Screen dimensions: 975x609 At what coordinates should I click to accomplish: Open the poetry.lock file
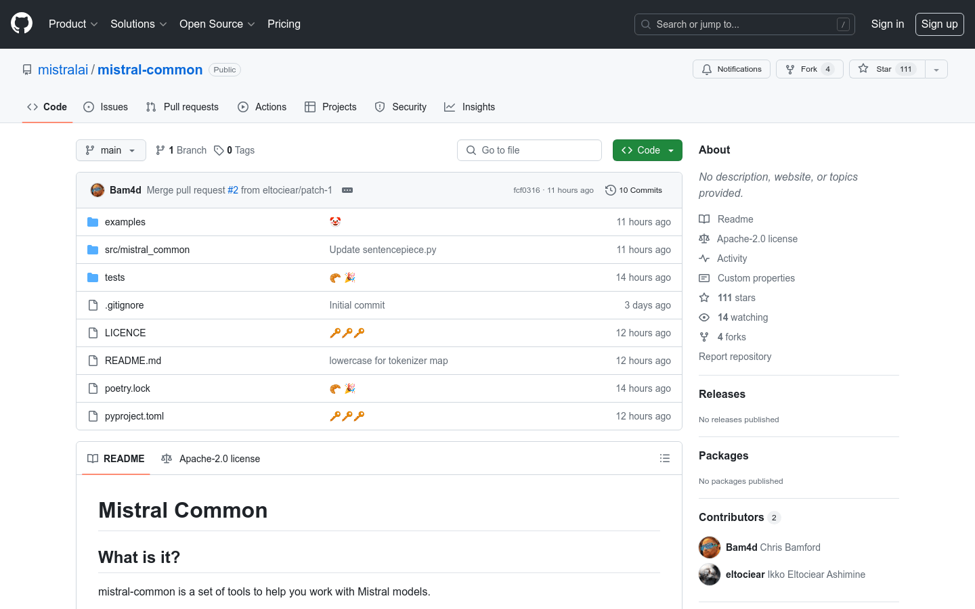(x=127, y=388)
